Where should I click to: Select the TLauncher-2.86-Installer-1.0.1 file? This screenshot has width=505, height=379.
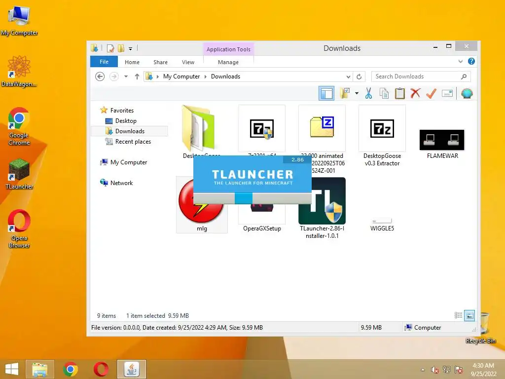[x=322, y=208]
